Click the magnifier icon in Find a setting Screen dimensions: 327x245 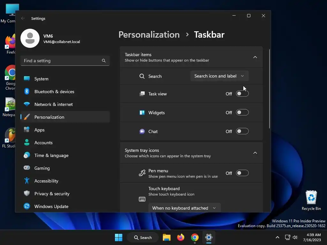coord(104,61)
